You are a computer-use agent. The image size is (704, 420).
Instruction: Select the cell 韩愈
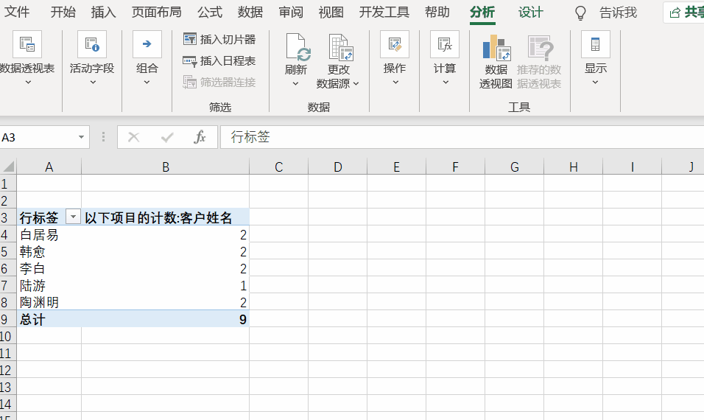(49, 251)
